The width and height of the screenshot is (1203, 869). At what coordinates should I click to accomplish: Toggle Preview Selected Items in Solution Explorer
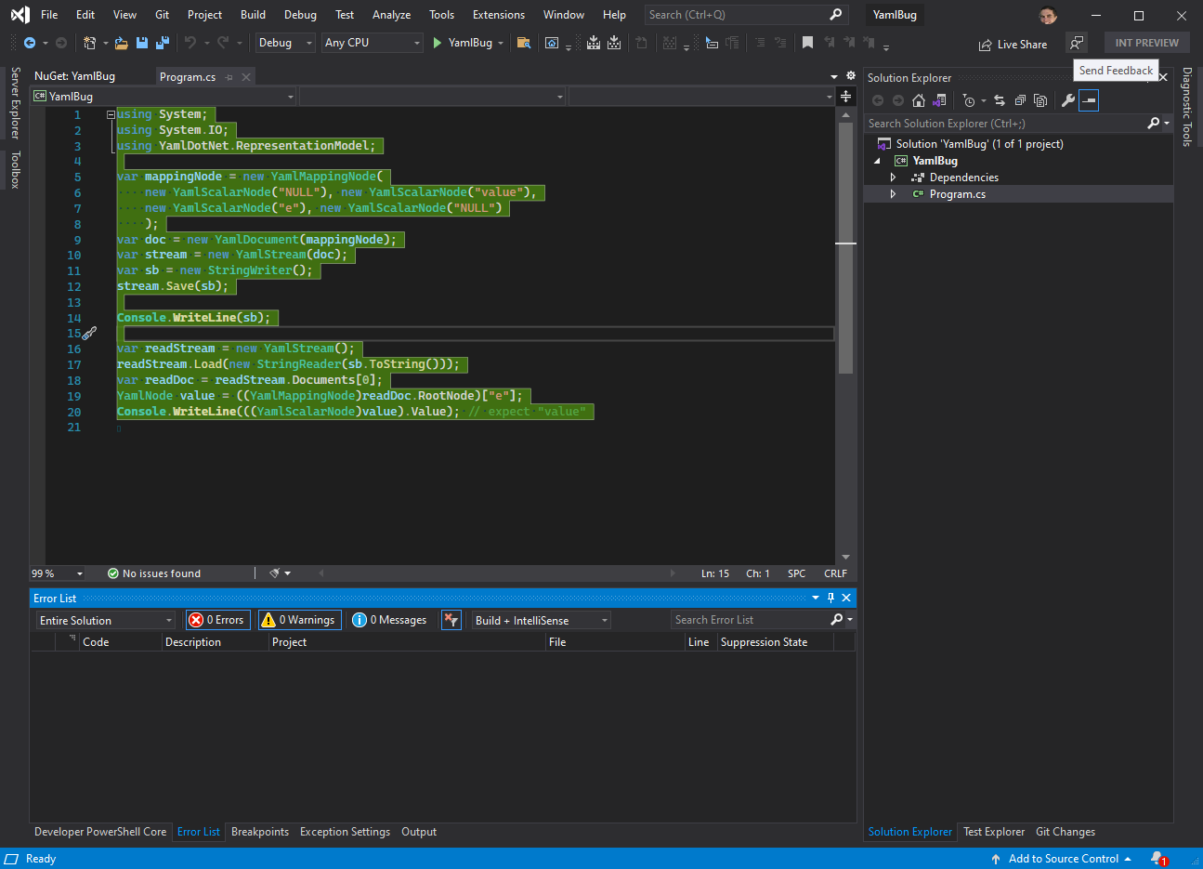click(x=1088, y=100)
